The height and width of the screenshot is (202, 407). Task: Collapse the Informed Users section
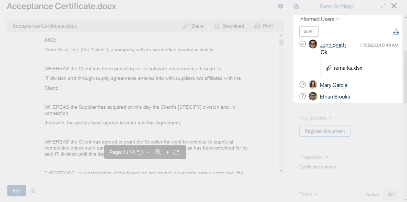point(338,19)
